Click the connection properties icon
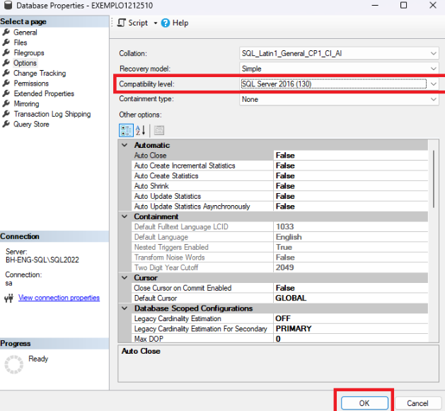Viewport: 445px width, 411px height. point(8,298)
